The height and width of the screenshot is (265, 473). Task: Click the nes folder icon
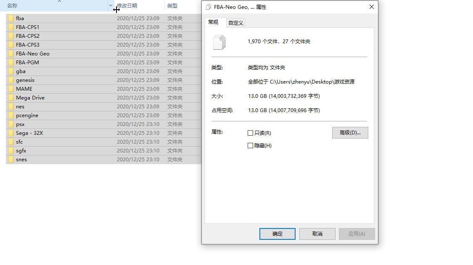pos(11,106)
